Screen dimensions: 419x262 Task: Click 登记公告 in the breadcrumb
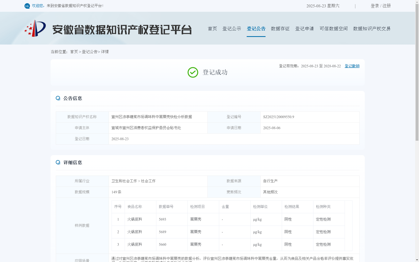click(x=90, y=52)
